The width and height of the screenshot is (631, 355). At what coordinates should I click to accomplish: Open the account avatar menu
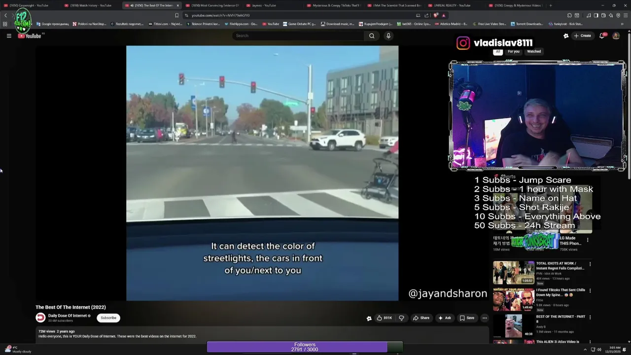[x=616, y=35]
